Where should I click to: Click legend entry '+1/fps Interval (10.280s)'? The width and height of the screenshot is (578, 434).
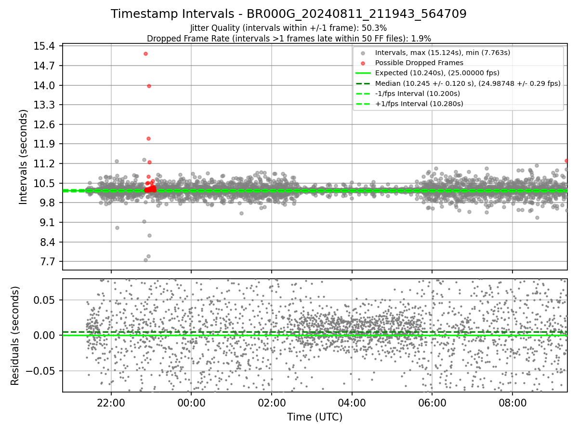click(419, 104)
